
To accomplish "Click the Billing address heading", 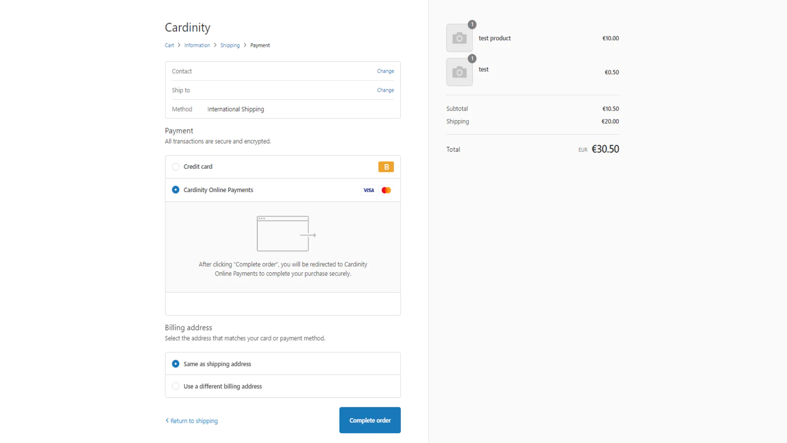I will pyautogui.click(x=188, y=328).
